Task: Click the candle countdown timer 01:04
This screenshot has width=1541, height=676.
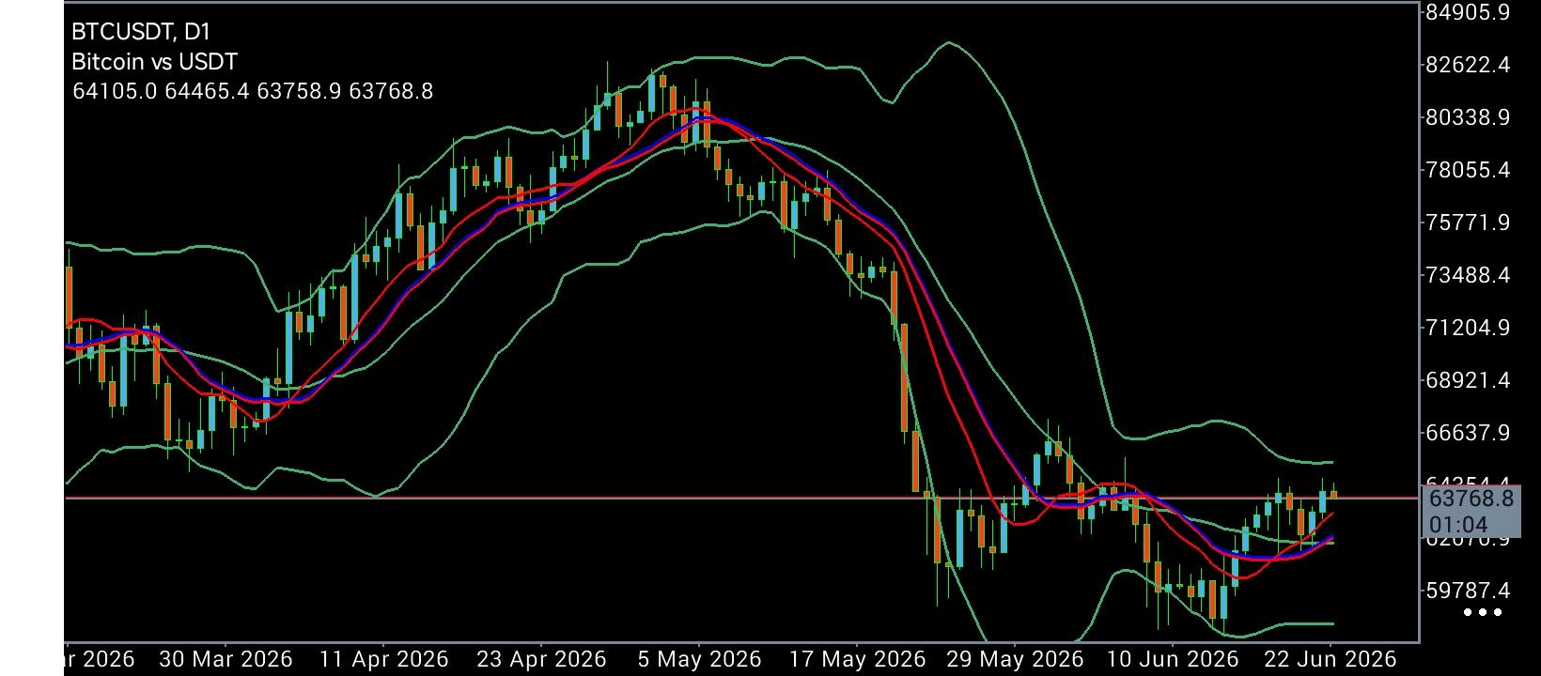Action: point(1457,525)
